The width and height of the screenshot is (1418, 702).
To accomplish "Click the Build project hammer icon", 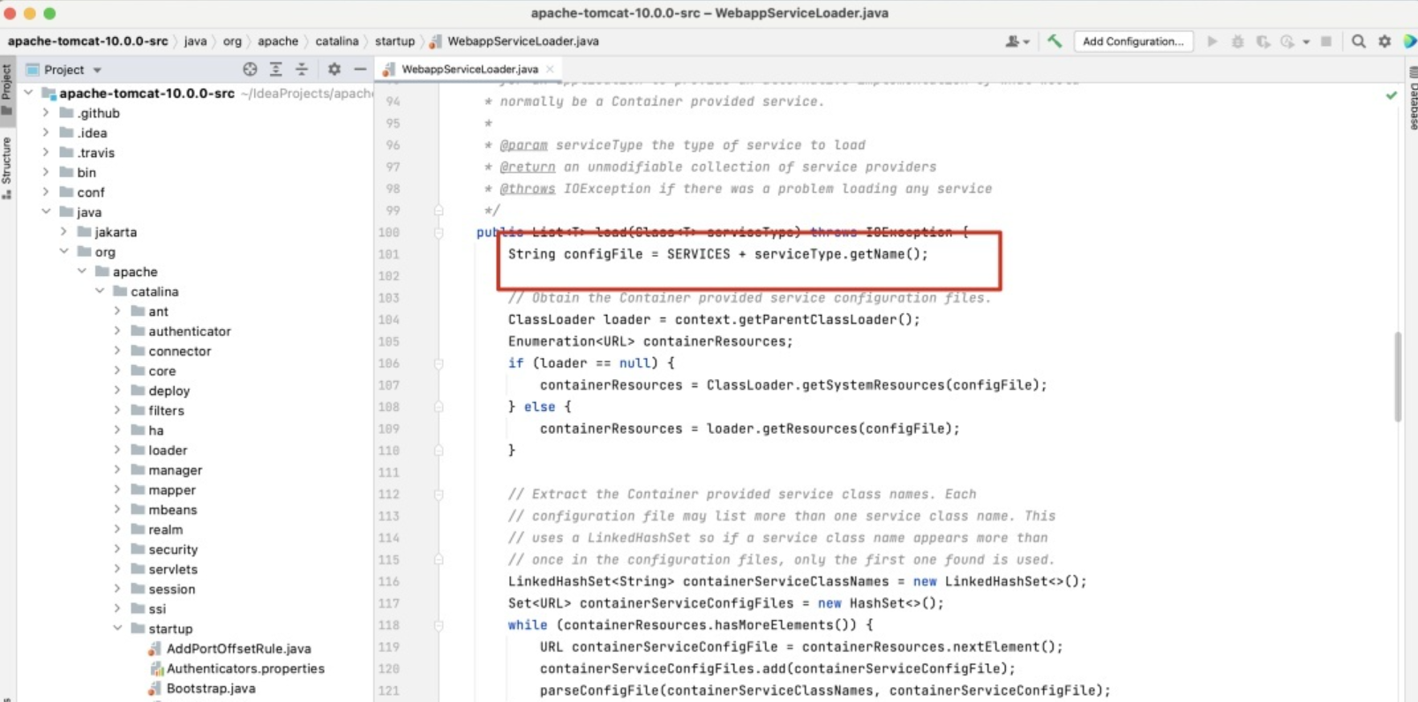I will point(1054,41).
